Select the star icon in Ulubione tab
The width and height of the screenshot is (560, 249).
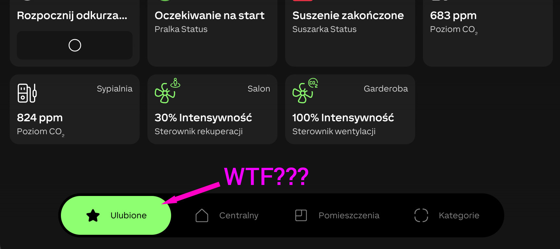tap(93, 215)
